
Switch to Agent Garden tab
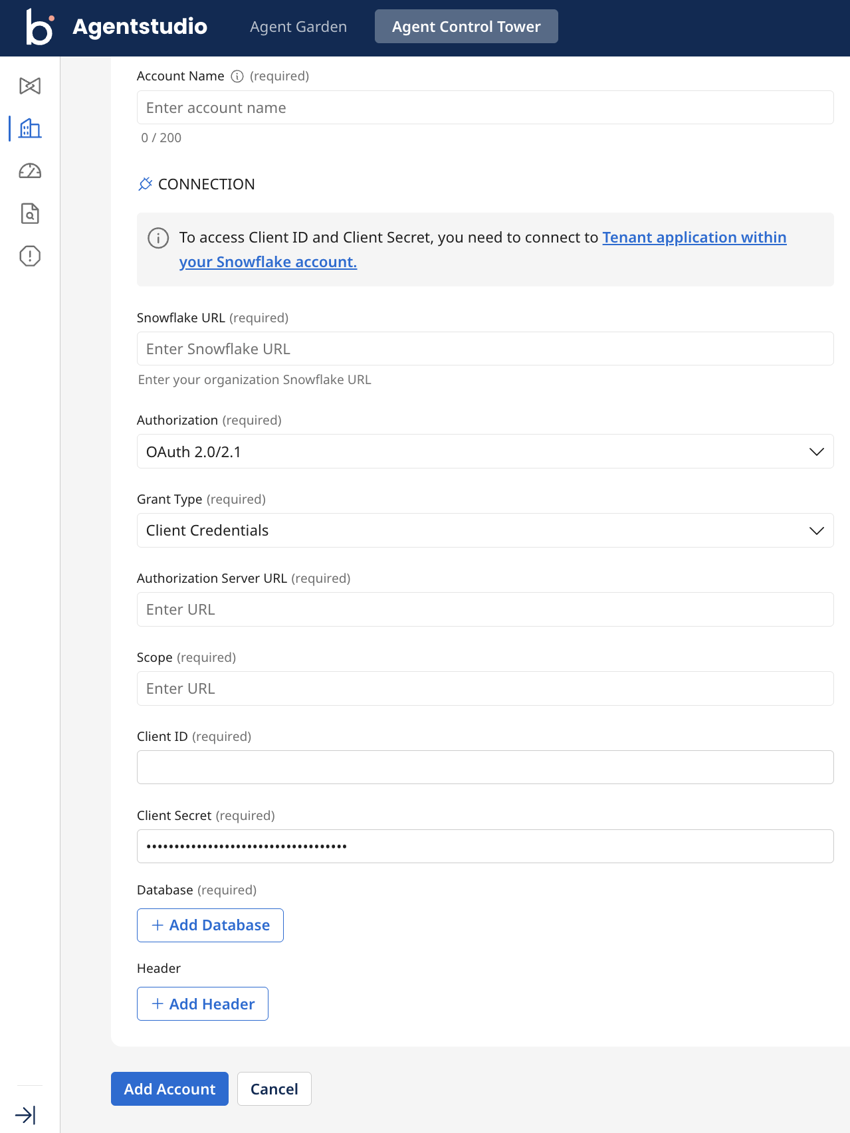click(298, 27)
